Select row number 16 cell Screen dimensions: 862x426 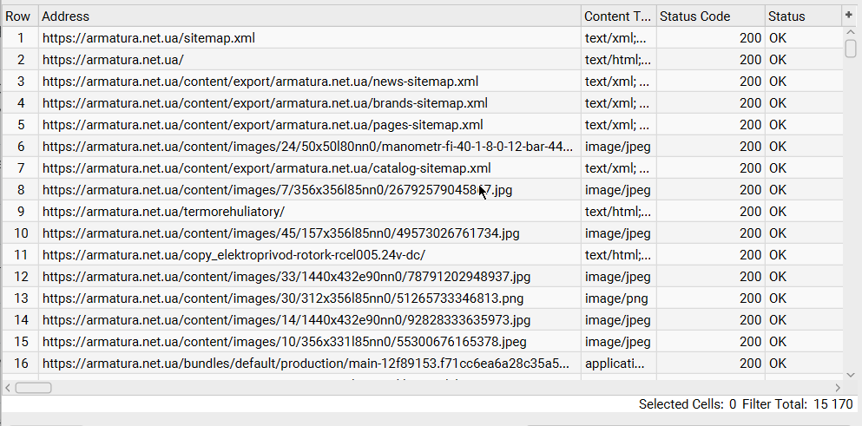click(22, 364)
